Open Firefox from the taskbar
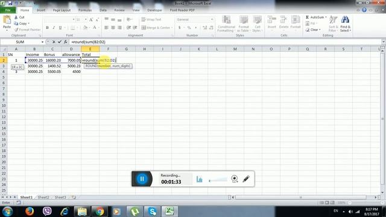 (30, 212)
